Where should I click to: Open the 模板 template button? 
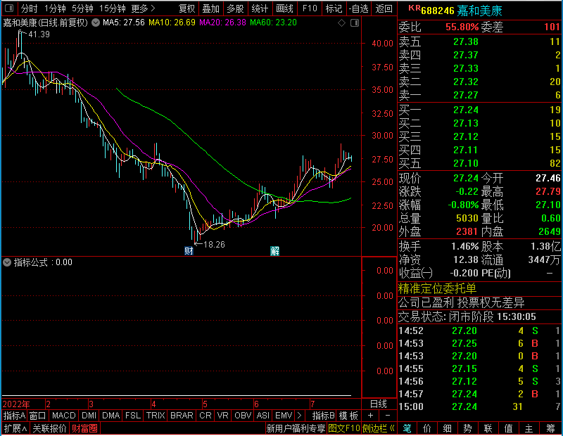coord(348,416)
